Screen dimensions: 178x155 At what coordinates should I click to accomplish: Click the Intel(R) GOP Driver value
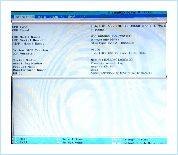coord(119,53)
